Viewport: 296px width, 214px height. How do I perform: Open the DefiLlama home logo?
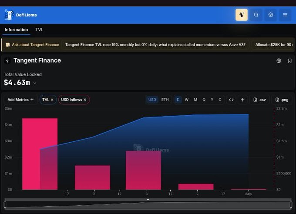pyautogui.click(x=20, y=15)
